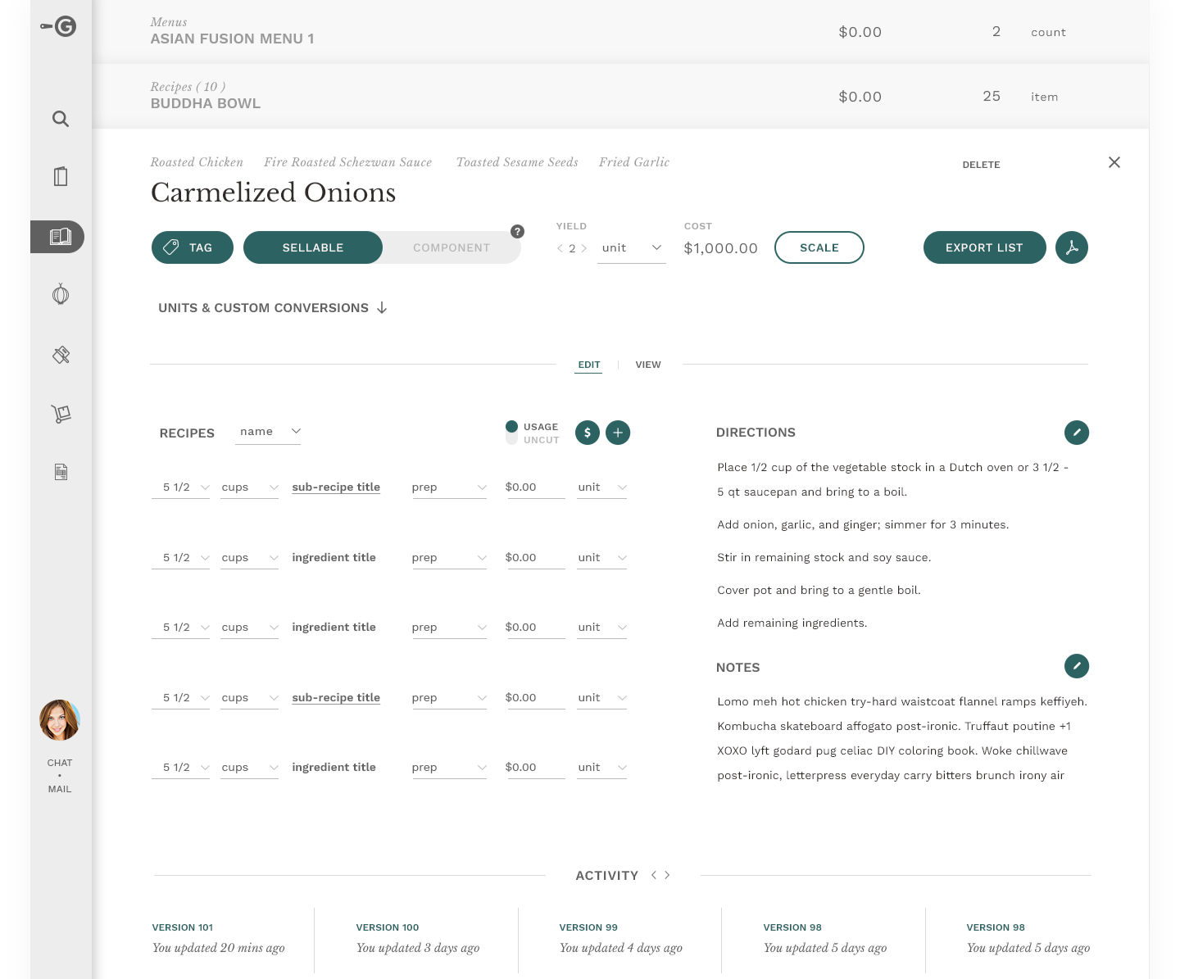Go to previous Activity page

pos(654,875)
